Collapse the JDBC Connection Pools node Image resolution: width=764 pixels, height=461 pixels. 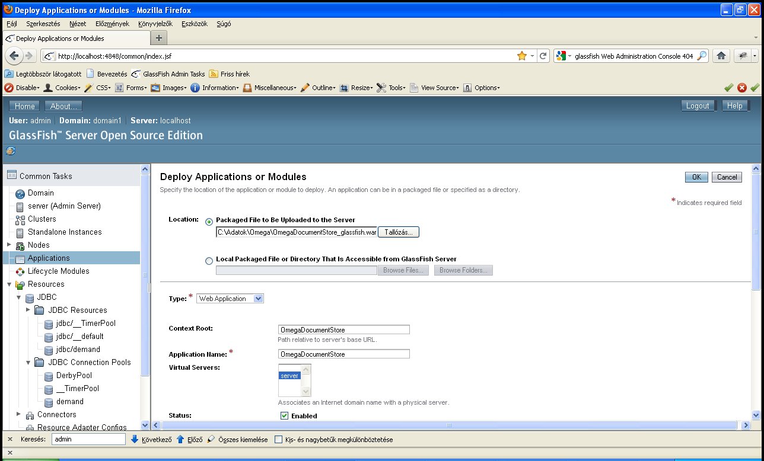(28, 362)
